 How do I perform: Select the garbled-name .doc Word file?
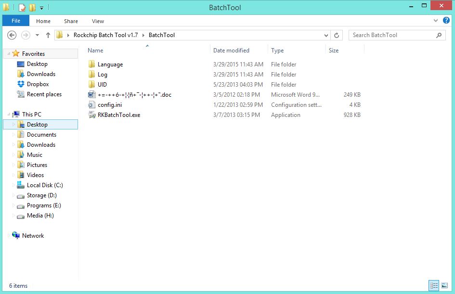click(x=134, y=95)
